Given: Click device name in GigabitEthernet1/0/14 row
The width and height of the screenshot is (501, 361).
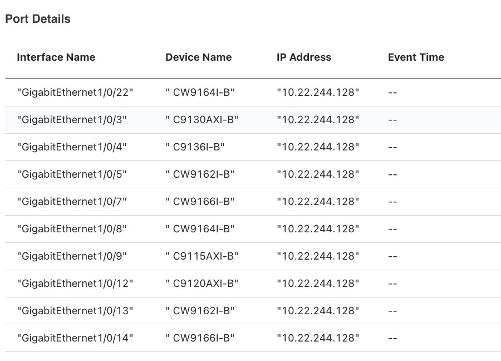Looking at the screenshot, I should [x=200, y=338].
